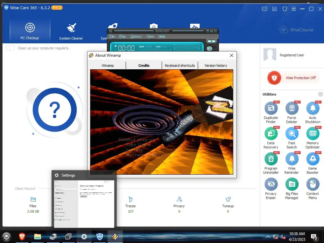Viewport: 324px width, 243px height.
Task: Launch Force Deleter utility
Action: pyautogui.click(x=292, y=113)
